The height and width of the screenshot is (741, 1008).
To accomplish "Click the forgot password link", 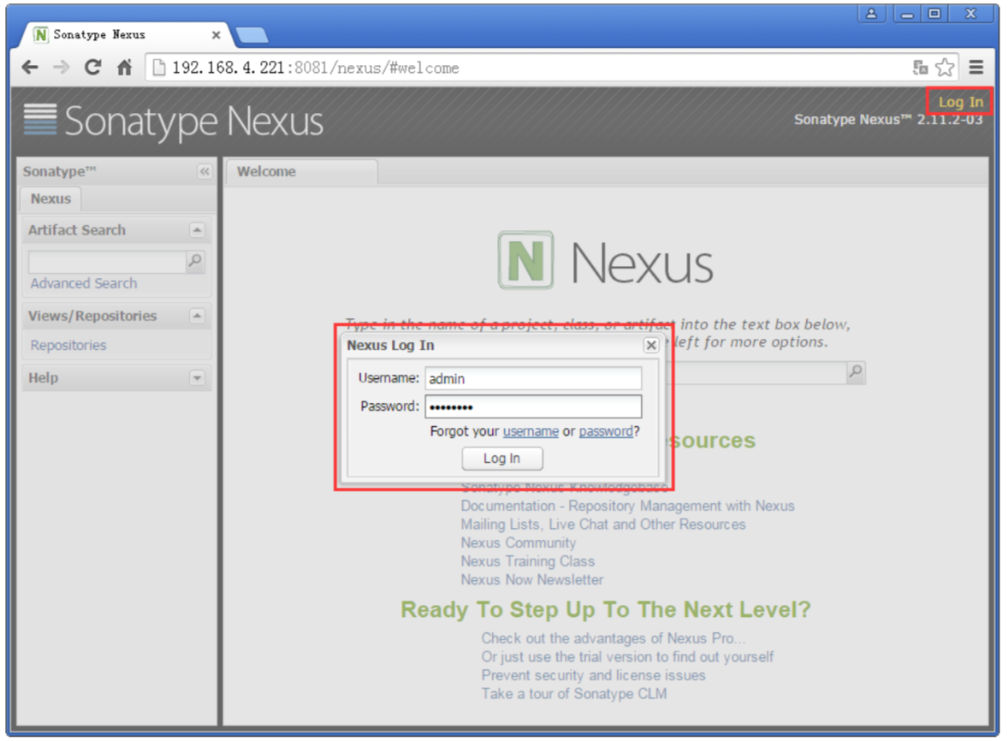I will tap(606, 431).
